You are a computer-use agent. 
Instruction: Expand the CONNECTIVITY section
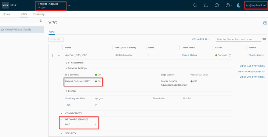[62, 114]
